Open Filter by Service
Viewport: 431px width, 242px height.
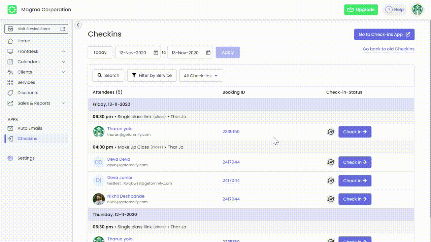pyautogui.click(x=152, y=76)
